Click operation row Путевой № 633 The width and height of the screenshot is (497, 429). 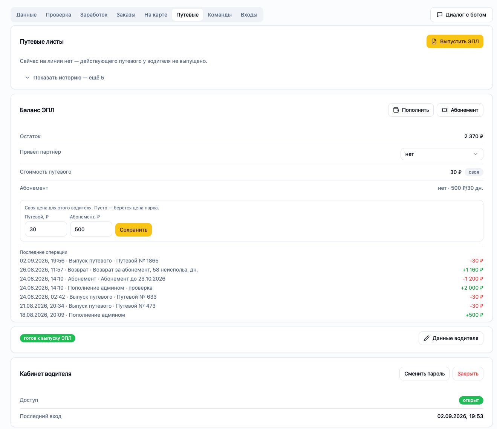tap(251, 297)
